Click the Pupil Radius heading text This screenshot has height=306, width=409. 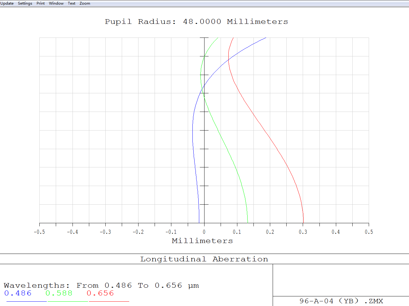[x=196, y=22]
